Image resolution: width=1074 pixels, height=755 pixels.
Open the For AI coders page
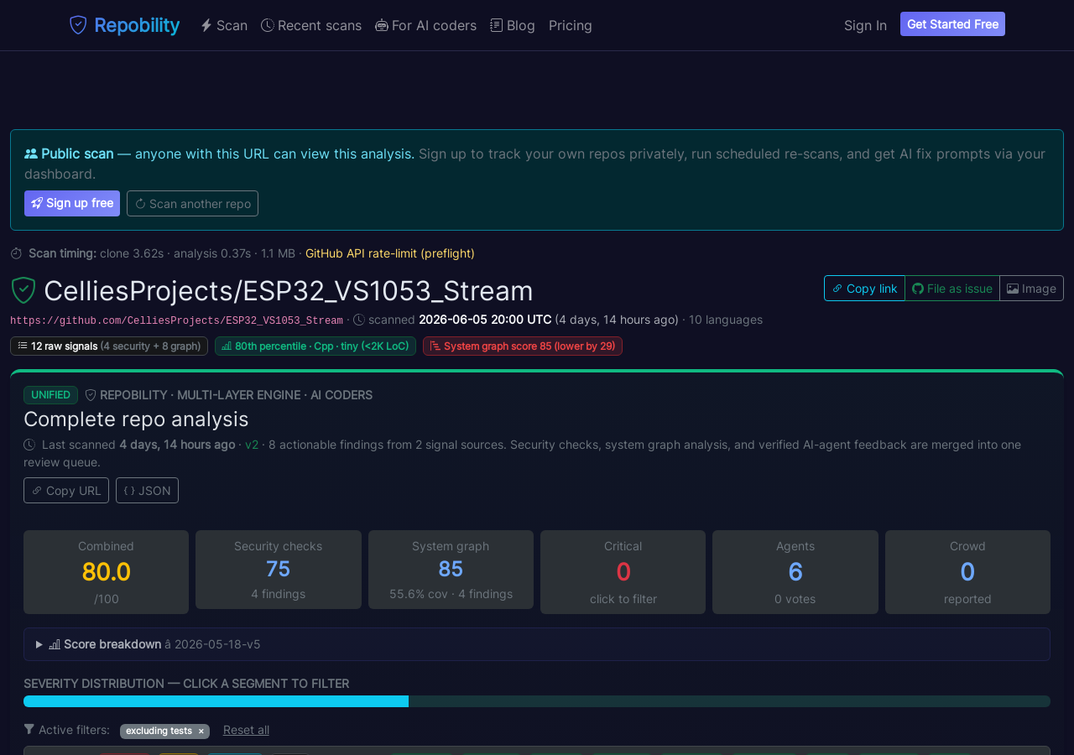point(425,25)
